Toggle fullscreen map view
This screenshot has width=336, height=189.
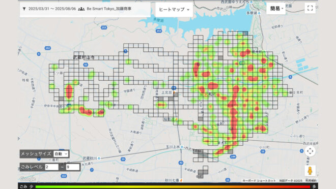tap(310, 8)
